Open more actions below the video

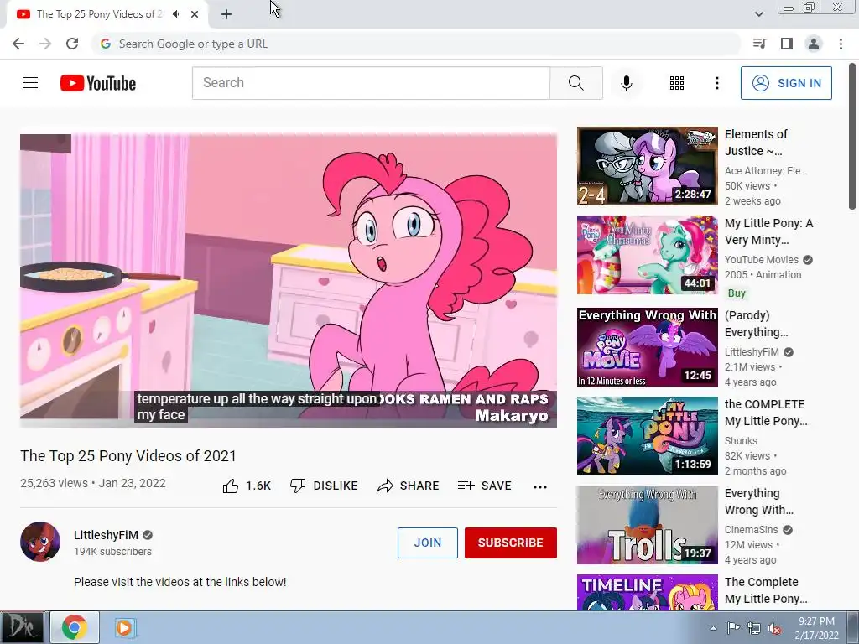(539, 487)
